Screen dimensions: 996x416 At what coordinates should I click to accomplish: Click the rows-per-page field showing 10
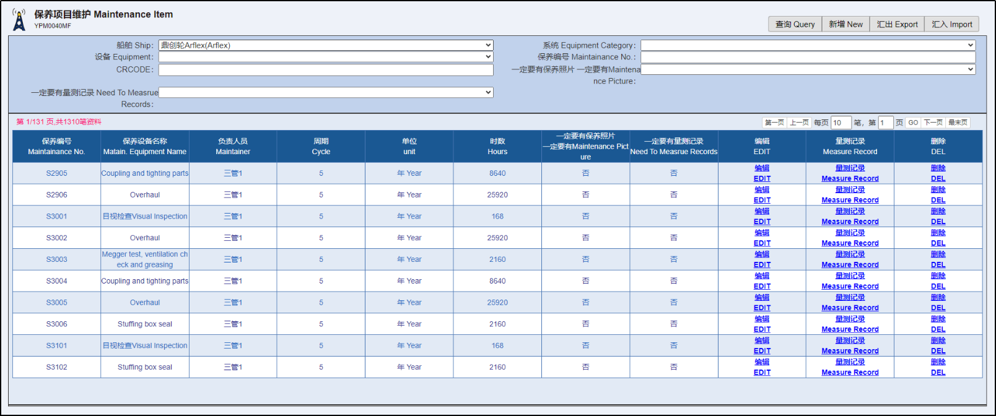841,123
